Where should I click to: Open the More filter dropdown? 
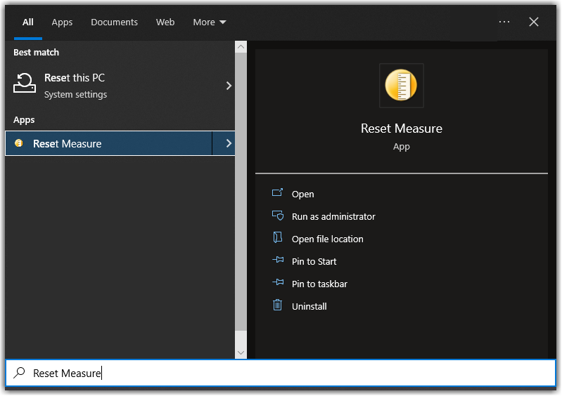pos(210,22)
